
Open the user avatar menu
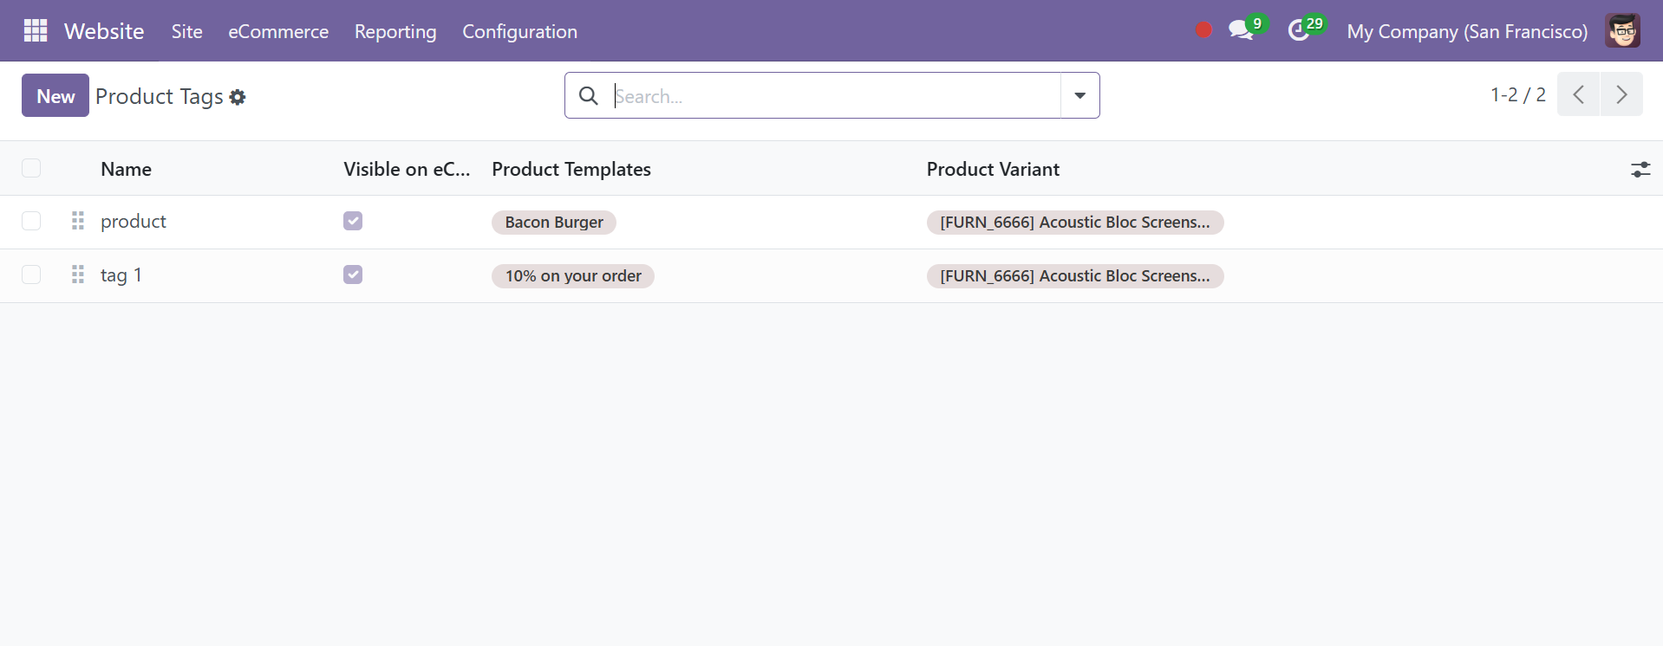pyautogui.click(x=1622, y=31)
